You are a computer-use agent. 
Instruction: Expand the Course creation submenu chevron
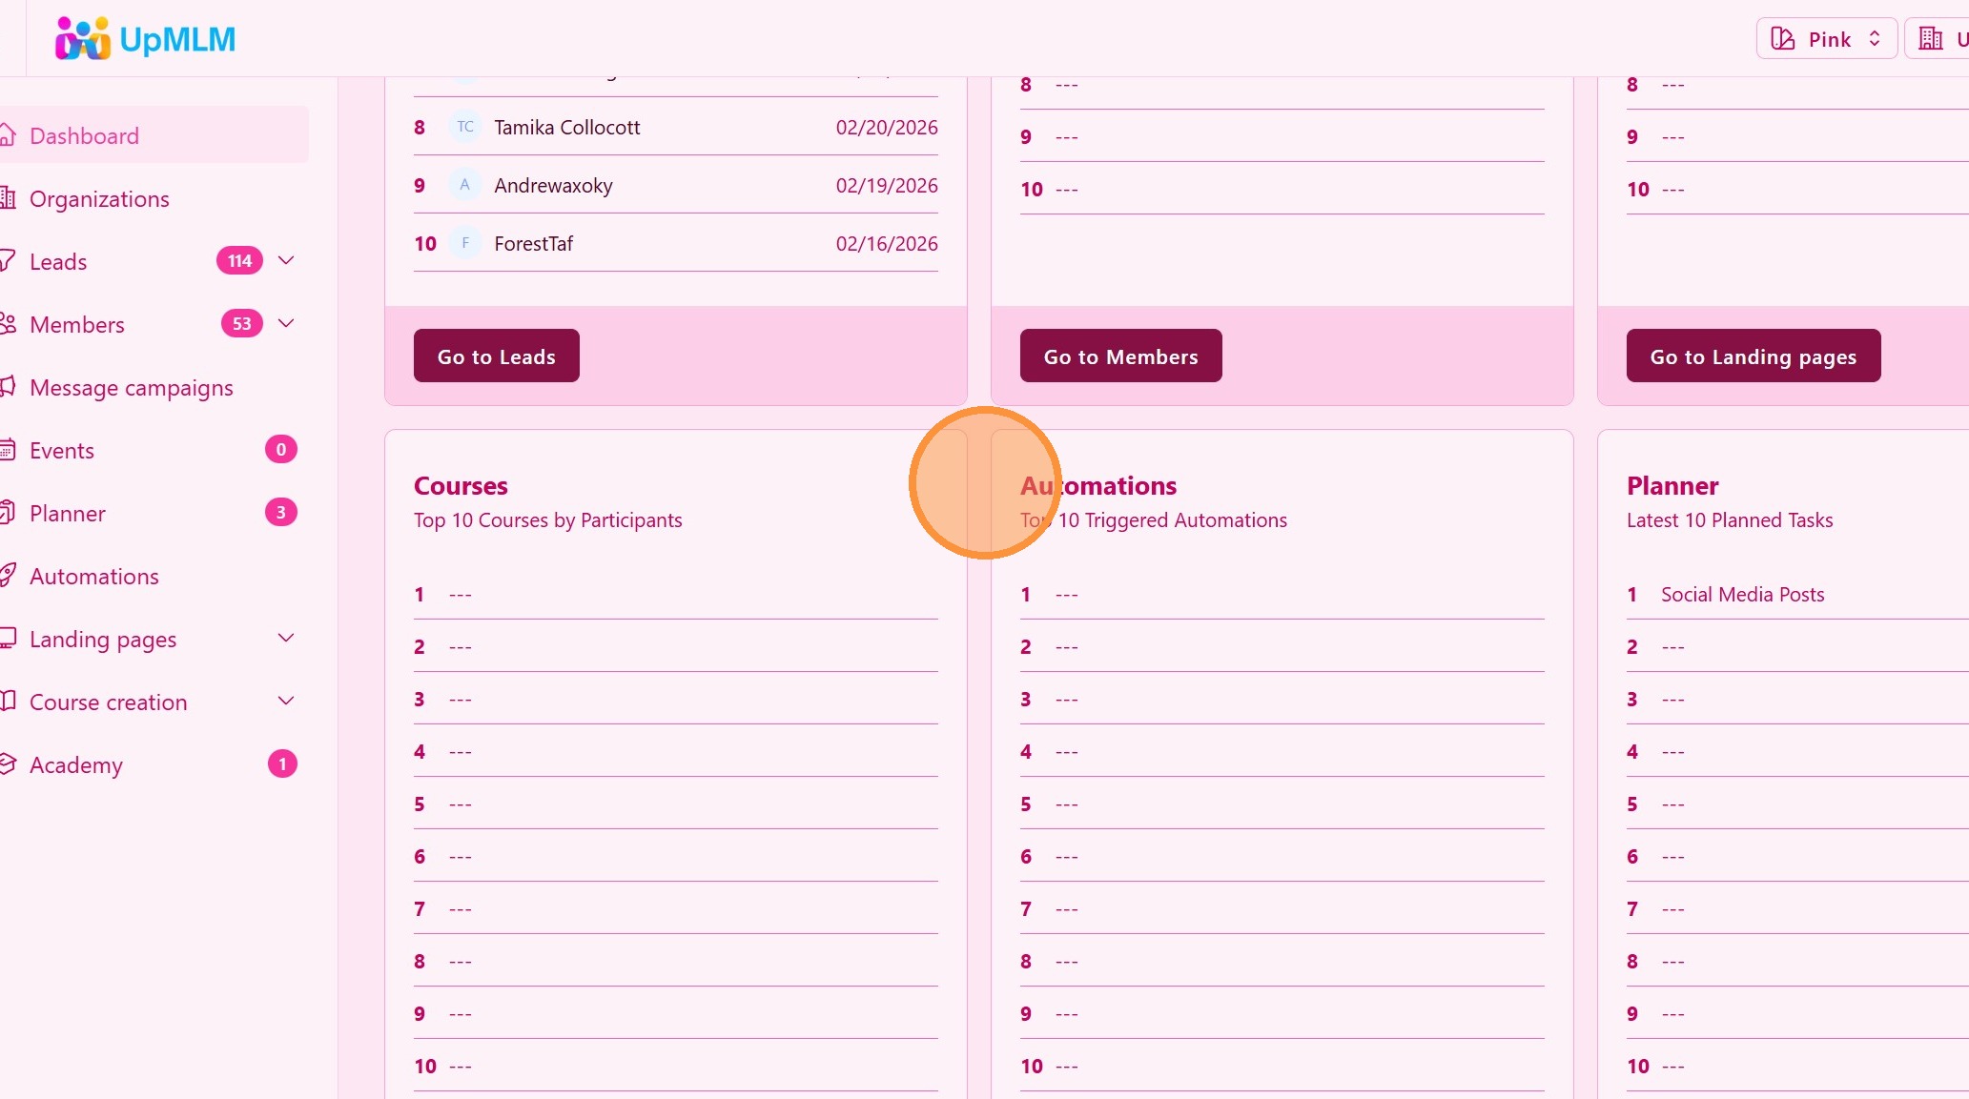[286, 701]
